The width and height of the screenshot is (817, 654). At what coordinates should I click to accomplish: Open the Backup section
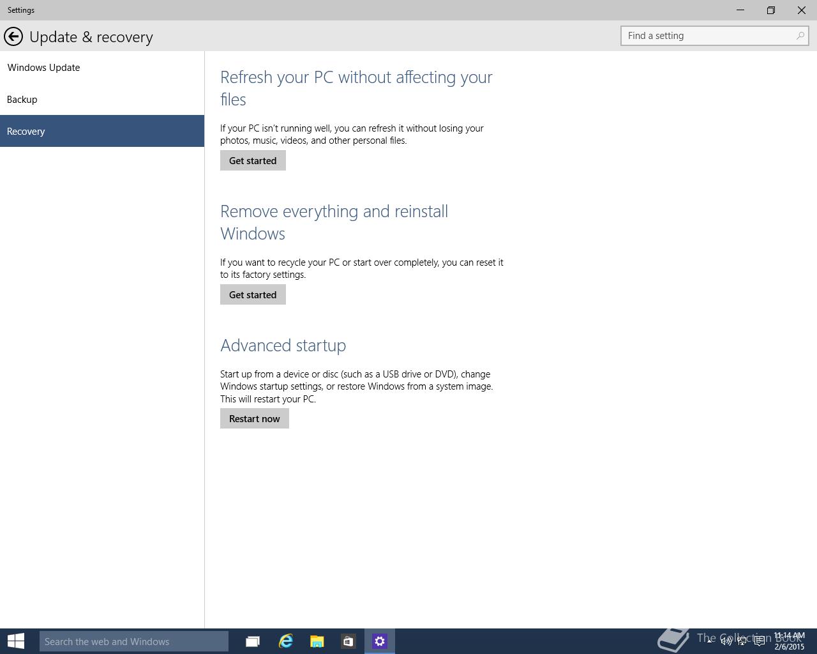[102, 99]
